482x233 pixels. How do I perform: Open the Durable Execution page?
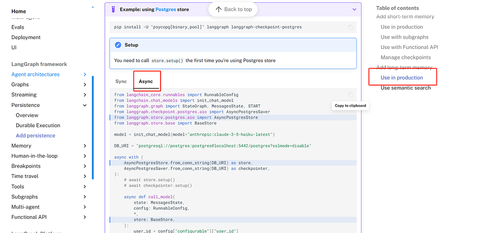point(38,125)
